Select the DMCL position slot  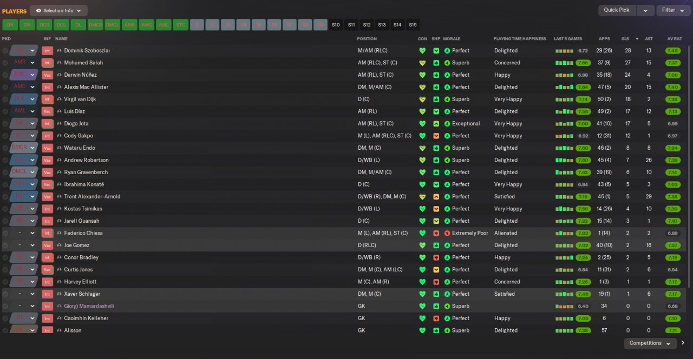coord(112,25)
